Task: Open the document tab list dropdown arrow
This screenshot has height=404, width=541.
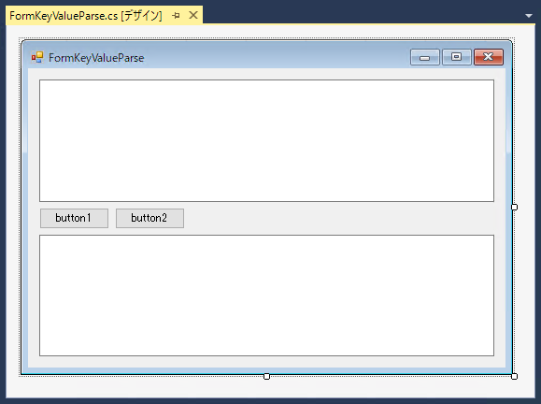Action: coord(529,16)
